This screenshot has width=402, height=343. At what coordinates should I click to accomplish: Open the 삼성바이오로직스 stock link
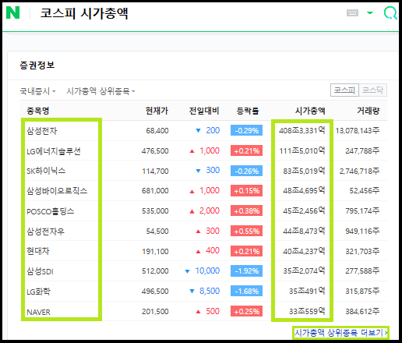[57, 191]
